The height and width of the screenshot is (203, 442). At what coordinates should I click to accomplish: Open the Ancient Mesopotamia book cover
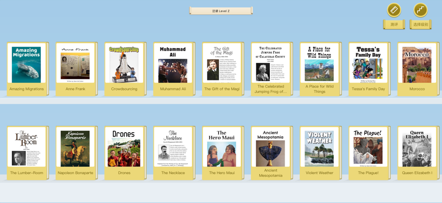coord(270,147)
